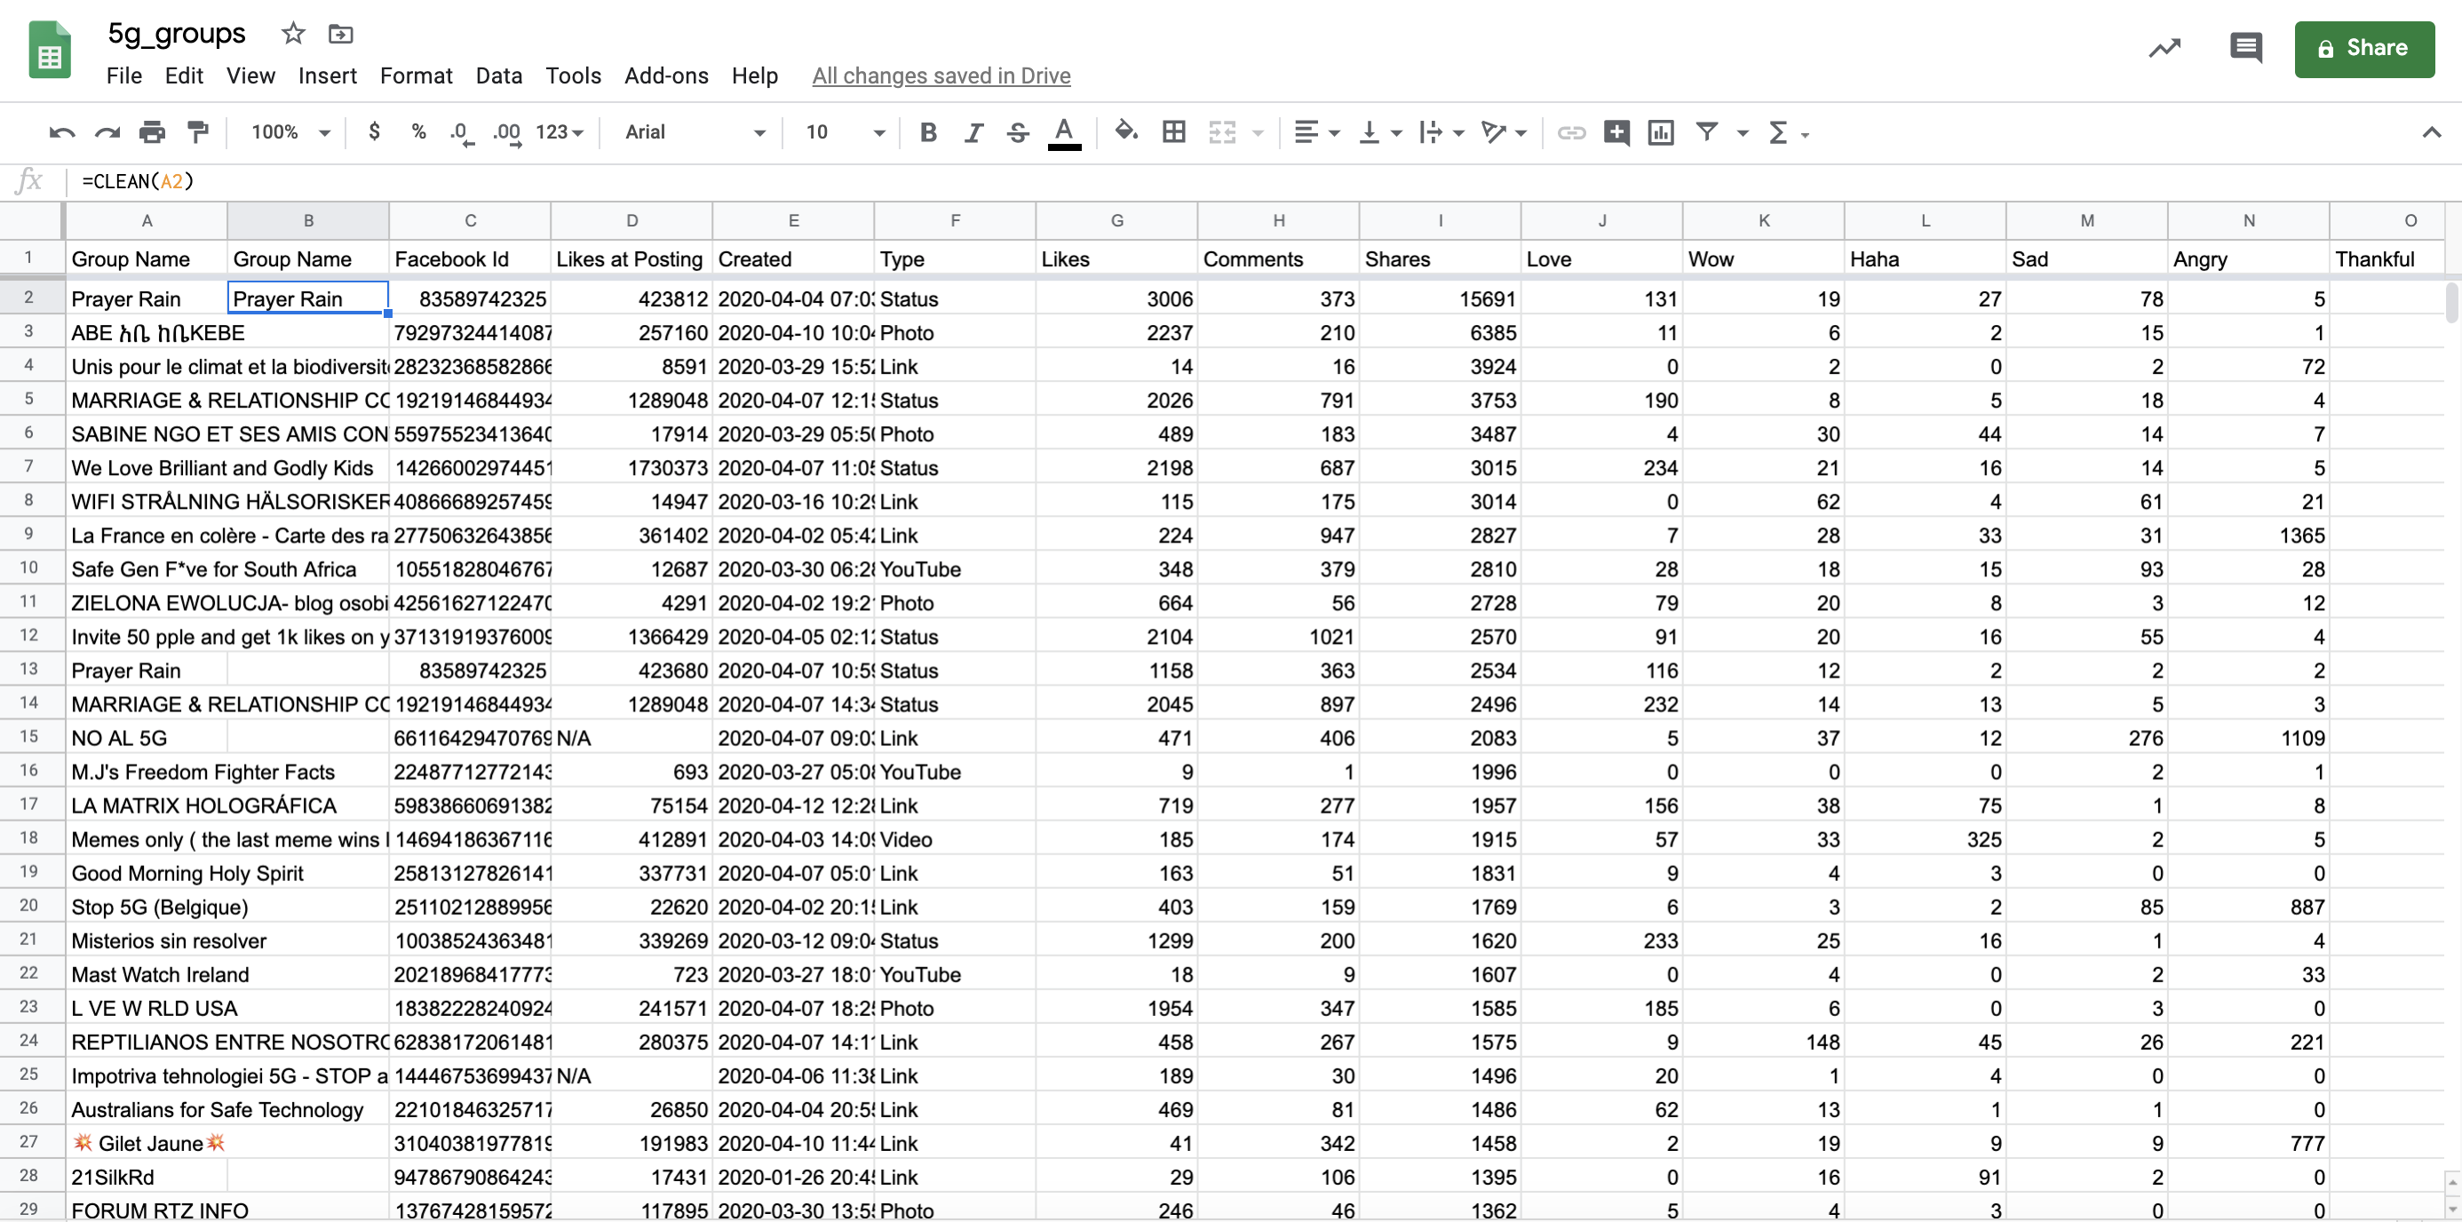Click the Insert chart icon
The image size is (2462, 1222).
[1661, 133]
